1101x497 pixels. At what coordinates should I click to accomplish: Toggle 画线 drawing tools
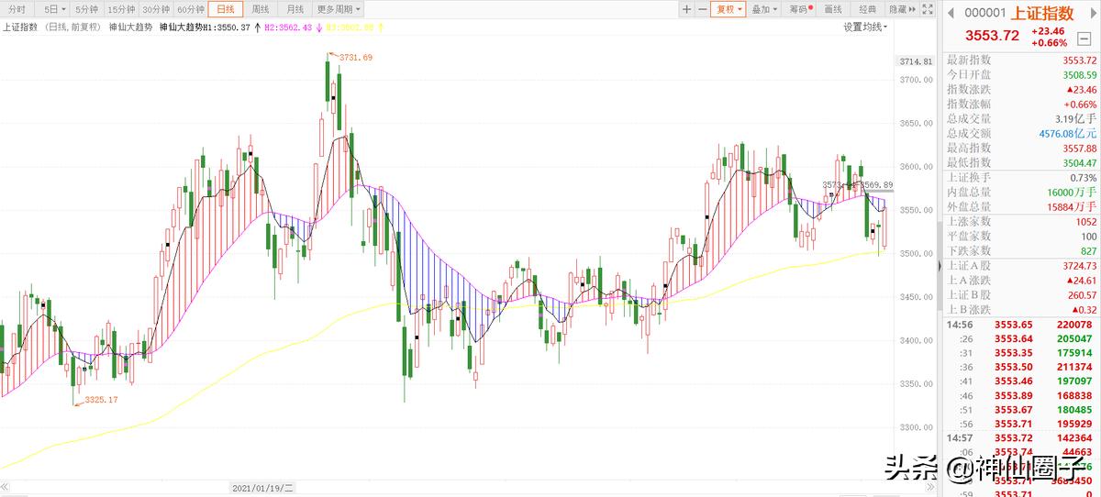pos(833,9)
